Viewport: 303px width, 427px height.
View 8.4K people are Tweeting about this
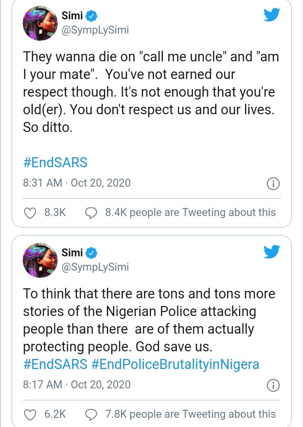click(x=191, y=213)
